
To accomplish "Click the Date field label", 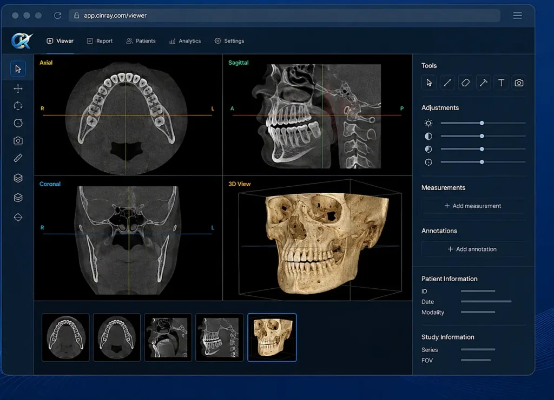I will tap(427, 302).
